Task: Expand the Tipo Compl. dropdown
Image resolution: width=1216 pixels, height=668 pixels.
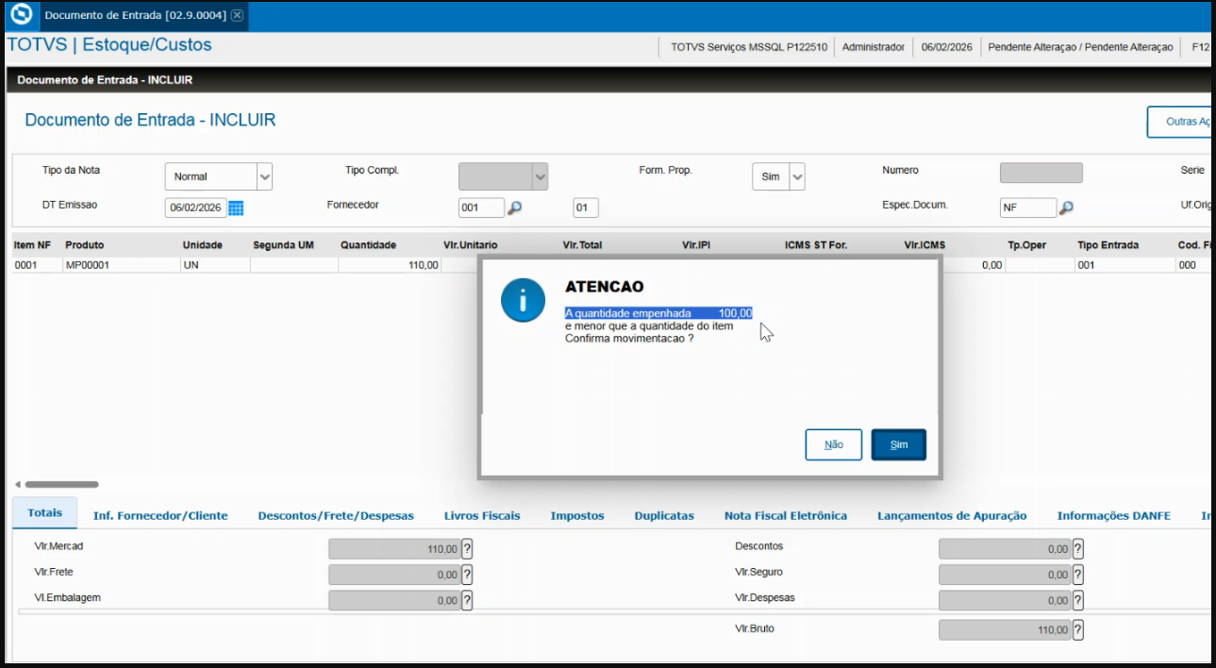Action: click(540, 176)
